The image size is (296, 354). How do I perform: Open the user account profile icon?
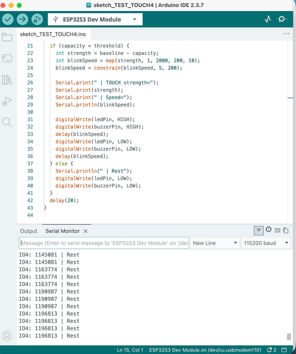coord(7,336)
